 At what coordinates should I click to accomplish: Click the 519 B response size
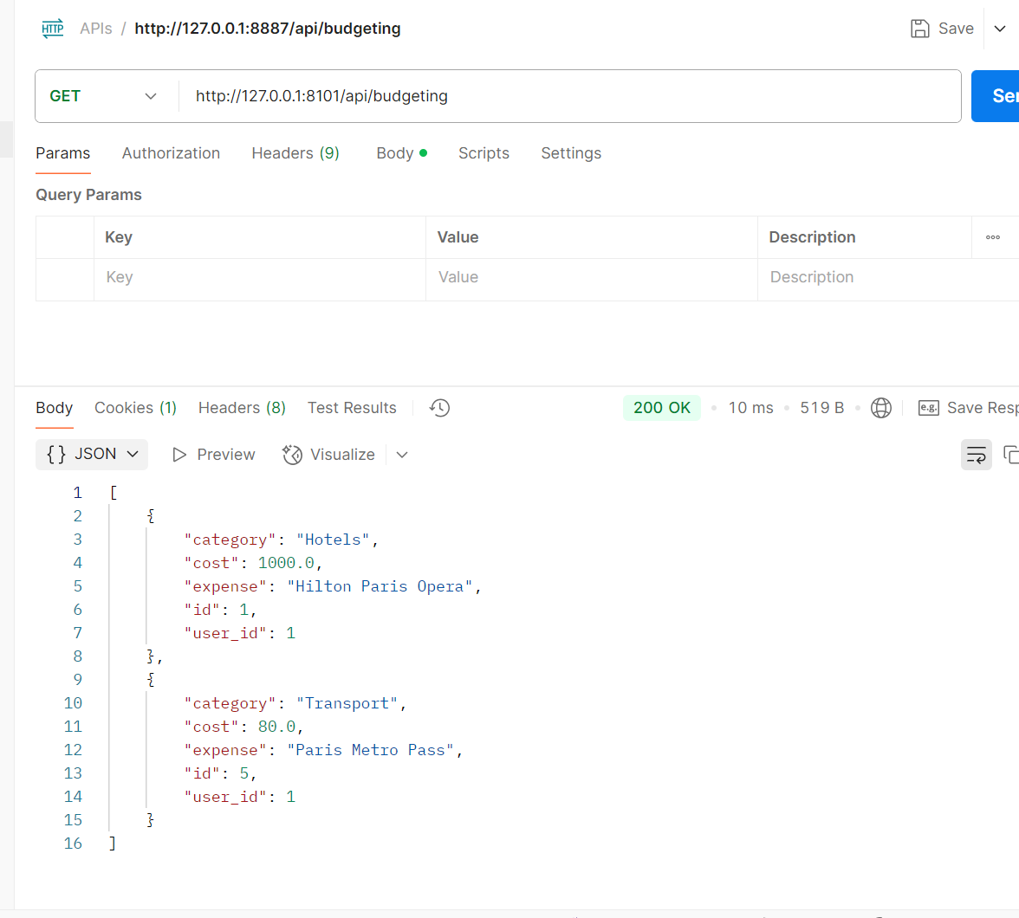821,408
